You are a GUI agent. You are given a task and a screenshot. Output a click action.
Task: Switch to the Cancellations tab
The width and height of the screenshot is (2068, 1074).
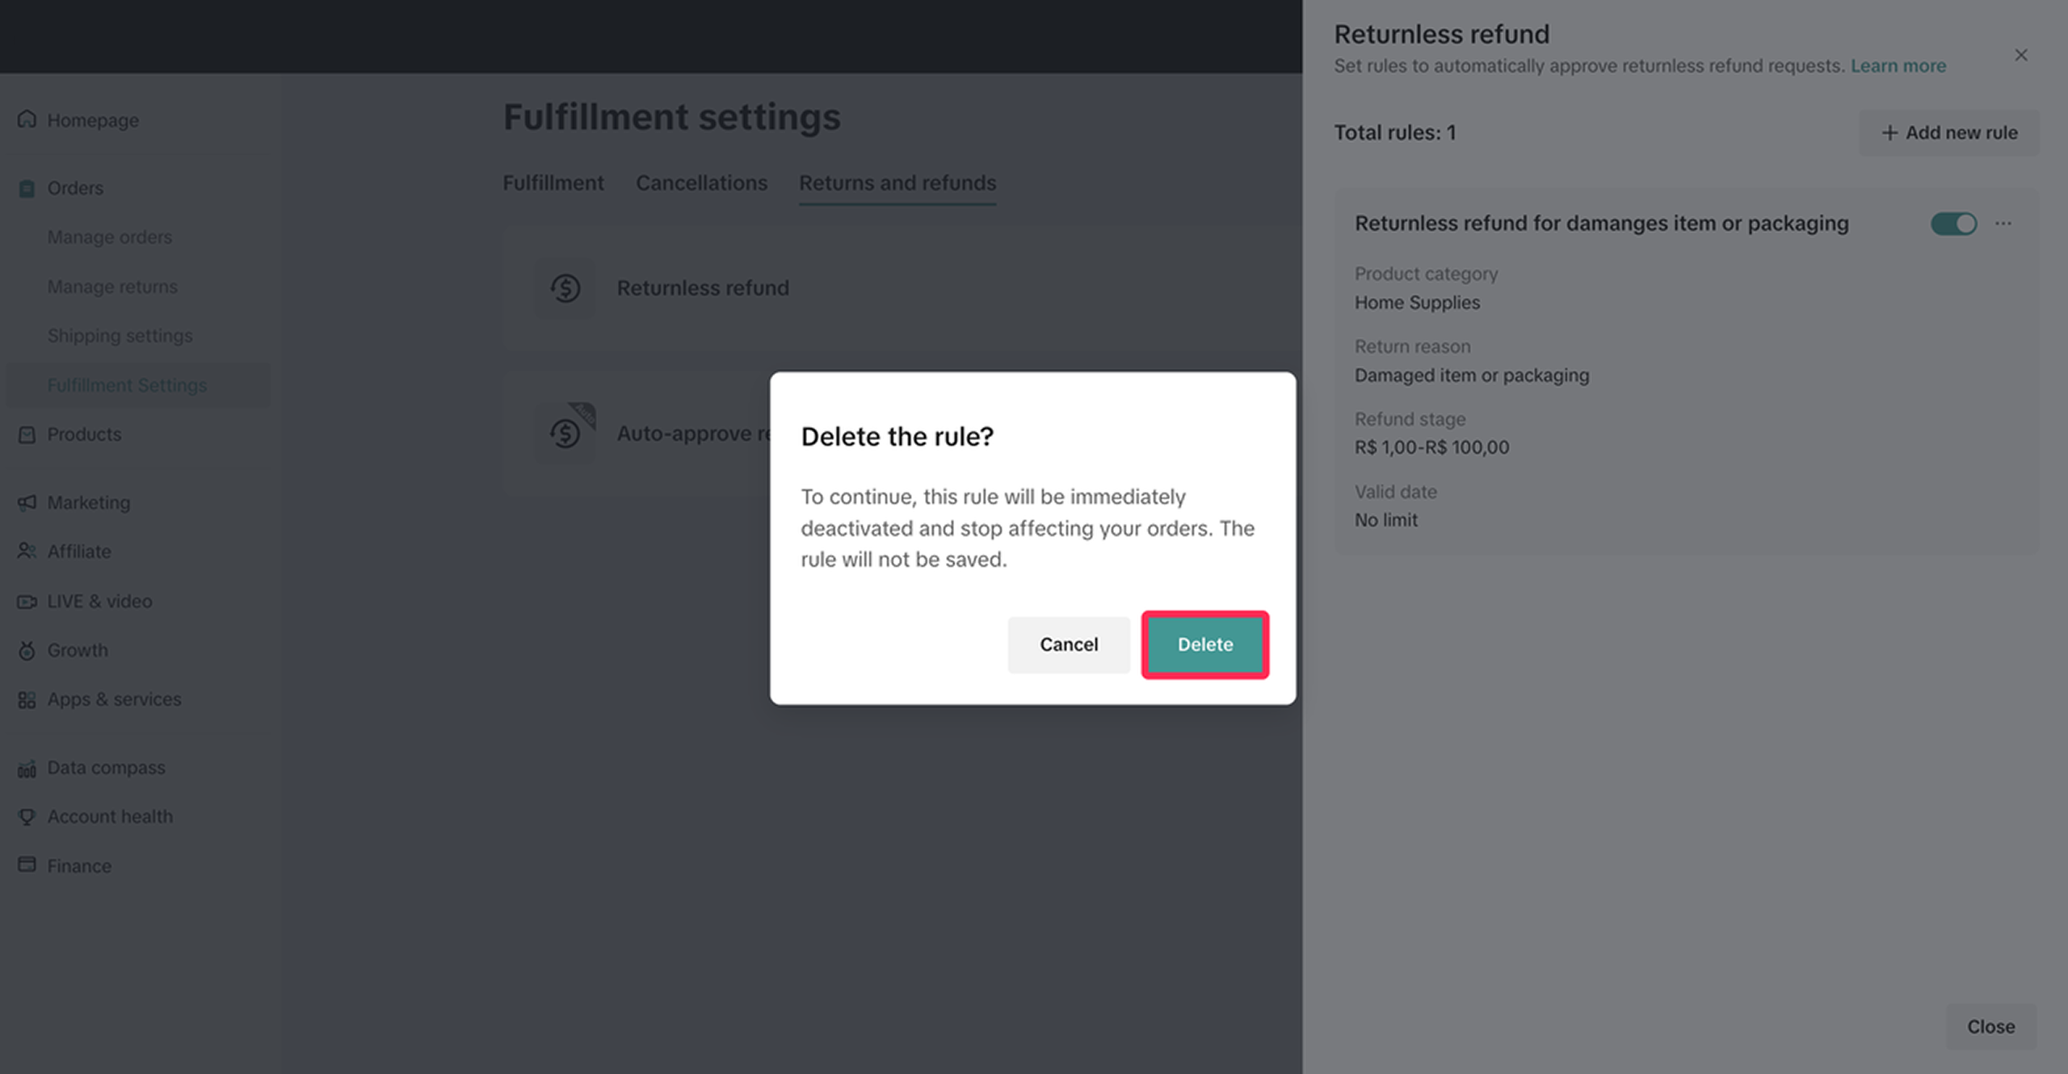pyautogui.click(x=701, y=183)
